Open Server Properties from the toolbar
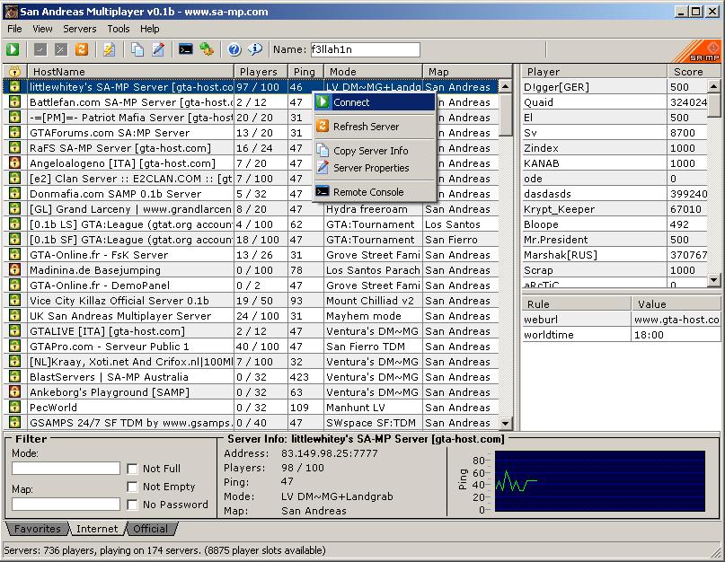This screenshot has height=562, width=725. [x=158, y=49]
